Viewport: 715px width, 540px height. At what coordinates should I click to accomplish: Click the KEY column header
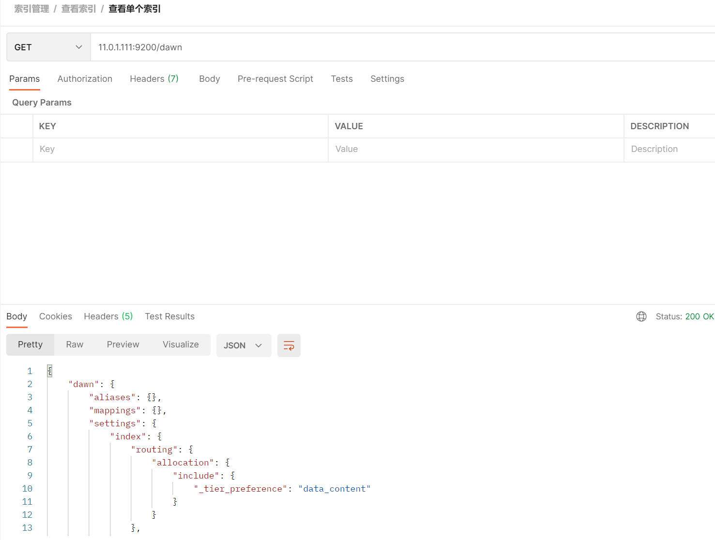point(47,126)
